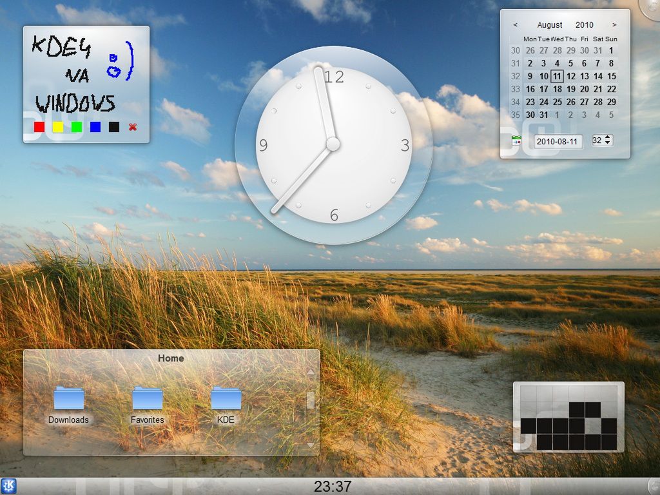Decrease the week number spinner

pyautogui.click(x=607, y=143)
